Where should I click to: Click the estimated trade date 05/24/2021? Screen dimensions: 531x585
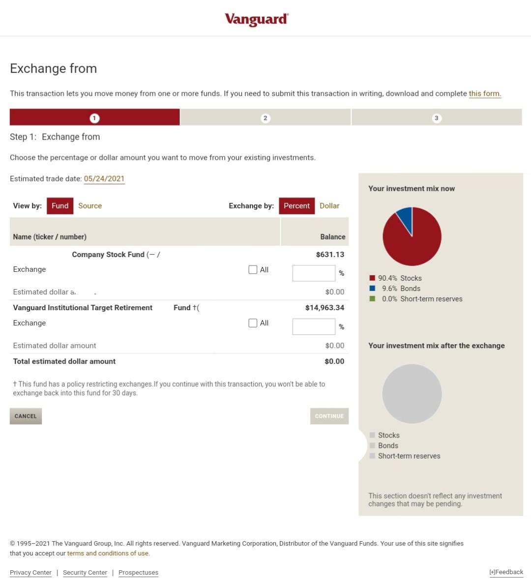(104, 178)
